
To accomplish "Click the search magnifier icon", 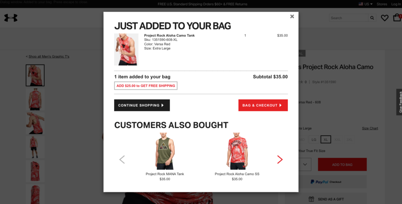I will tap(372, 18).
